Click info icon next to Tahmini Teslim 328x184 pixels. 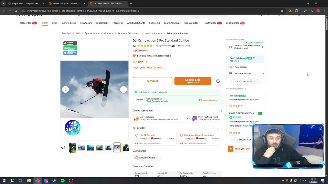[x=161, y=99]
